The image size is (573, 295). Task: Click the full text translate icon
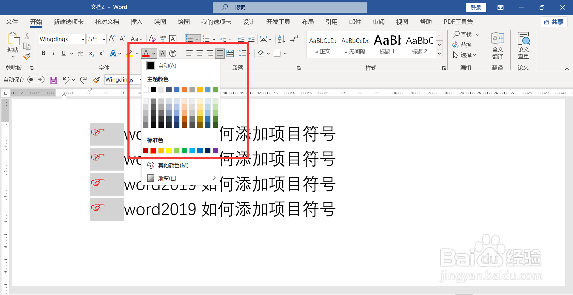pyautogui.click(x=497, y=46)
